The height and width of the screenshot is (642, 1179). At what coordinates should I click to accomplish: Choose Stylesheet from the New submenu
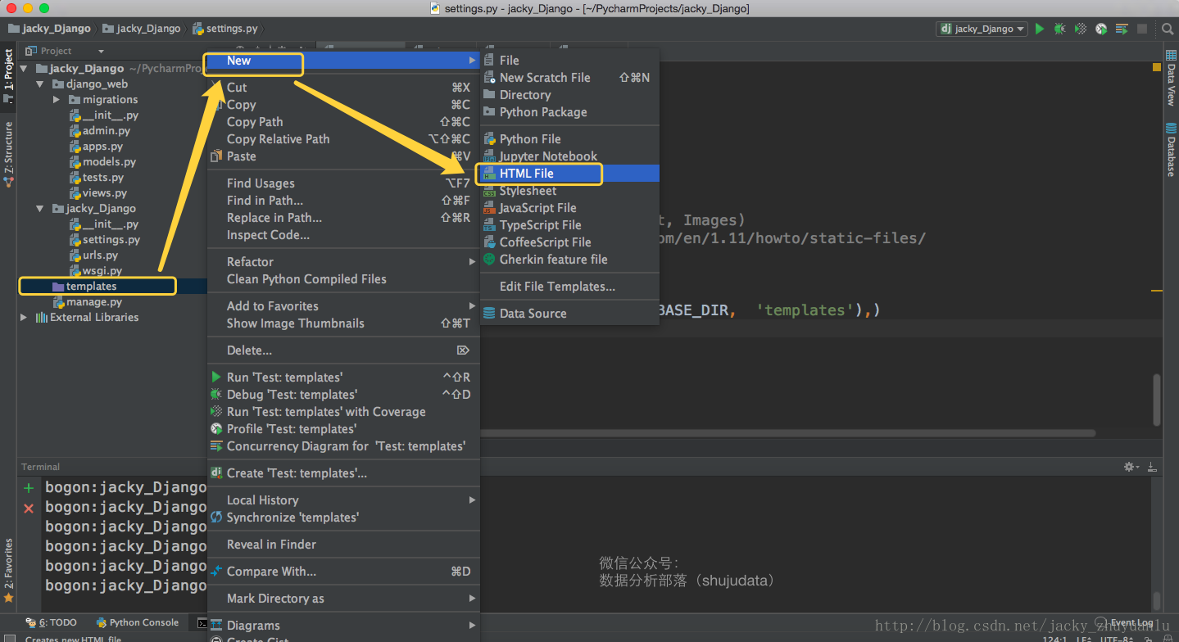point(570,191)
